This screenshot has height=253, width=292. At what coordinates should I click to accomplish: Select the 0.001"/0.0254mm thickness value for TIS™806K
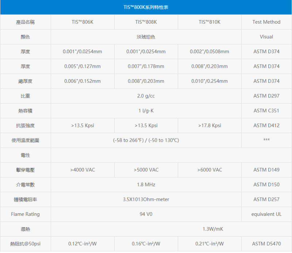coord(82,51)
